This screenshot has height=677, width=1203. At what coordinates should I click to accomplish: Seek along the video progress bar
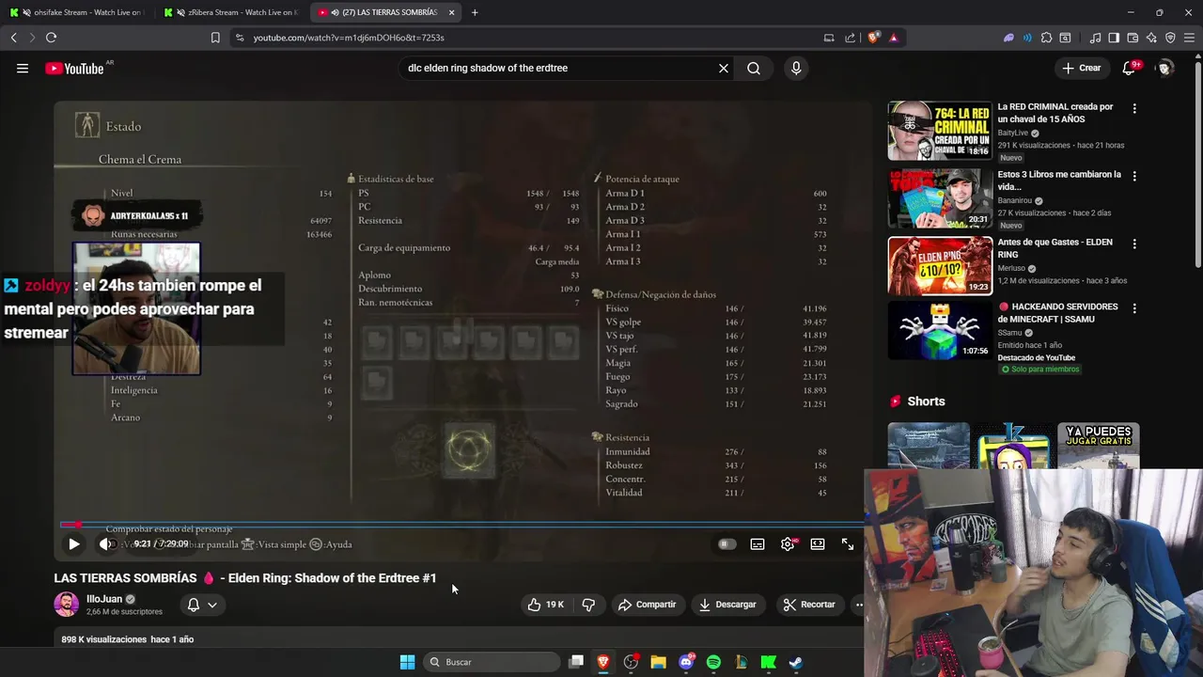461,525
